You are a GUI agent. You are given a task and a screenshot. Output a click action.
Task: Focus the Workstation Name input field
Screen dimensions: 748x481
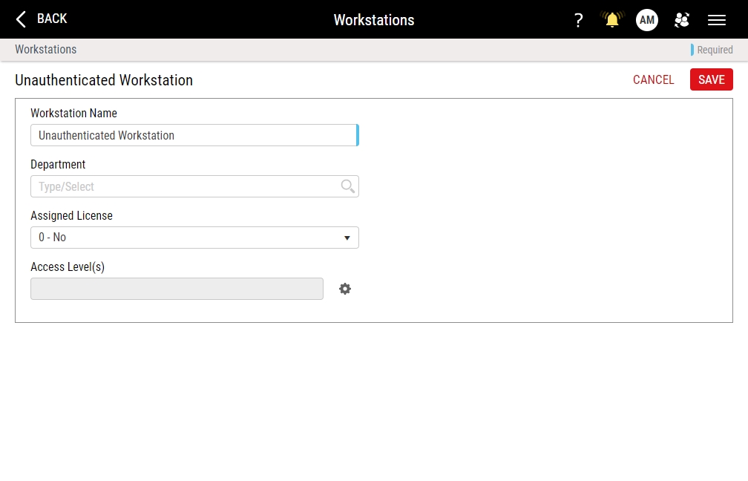(x=194, y=136)
